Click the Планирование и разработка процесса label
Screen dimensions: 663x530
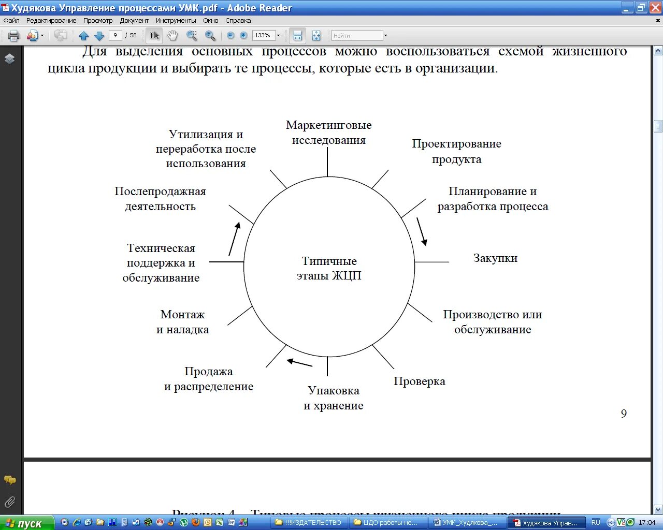(x=493, y=199)
